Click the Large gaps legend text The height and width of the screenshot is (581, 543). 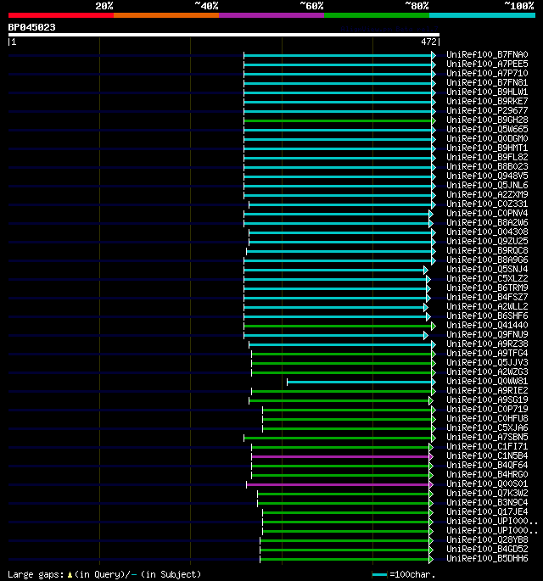click(104, 575)
